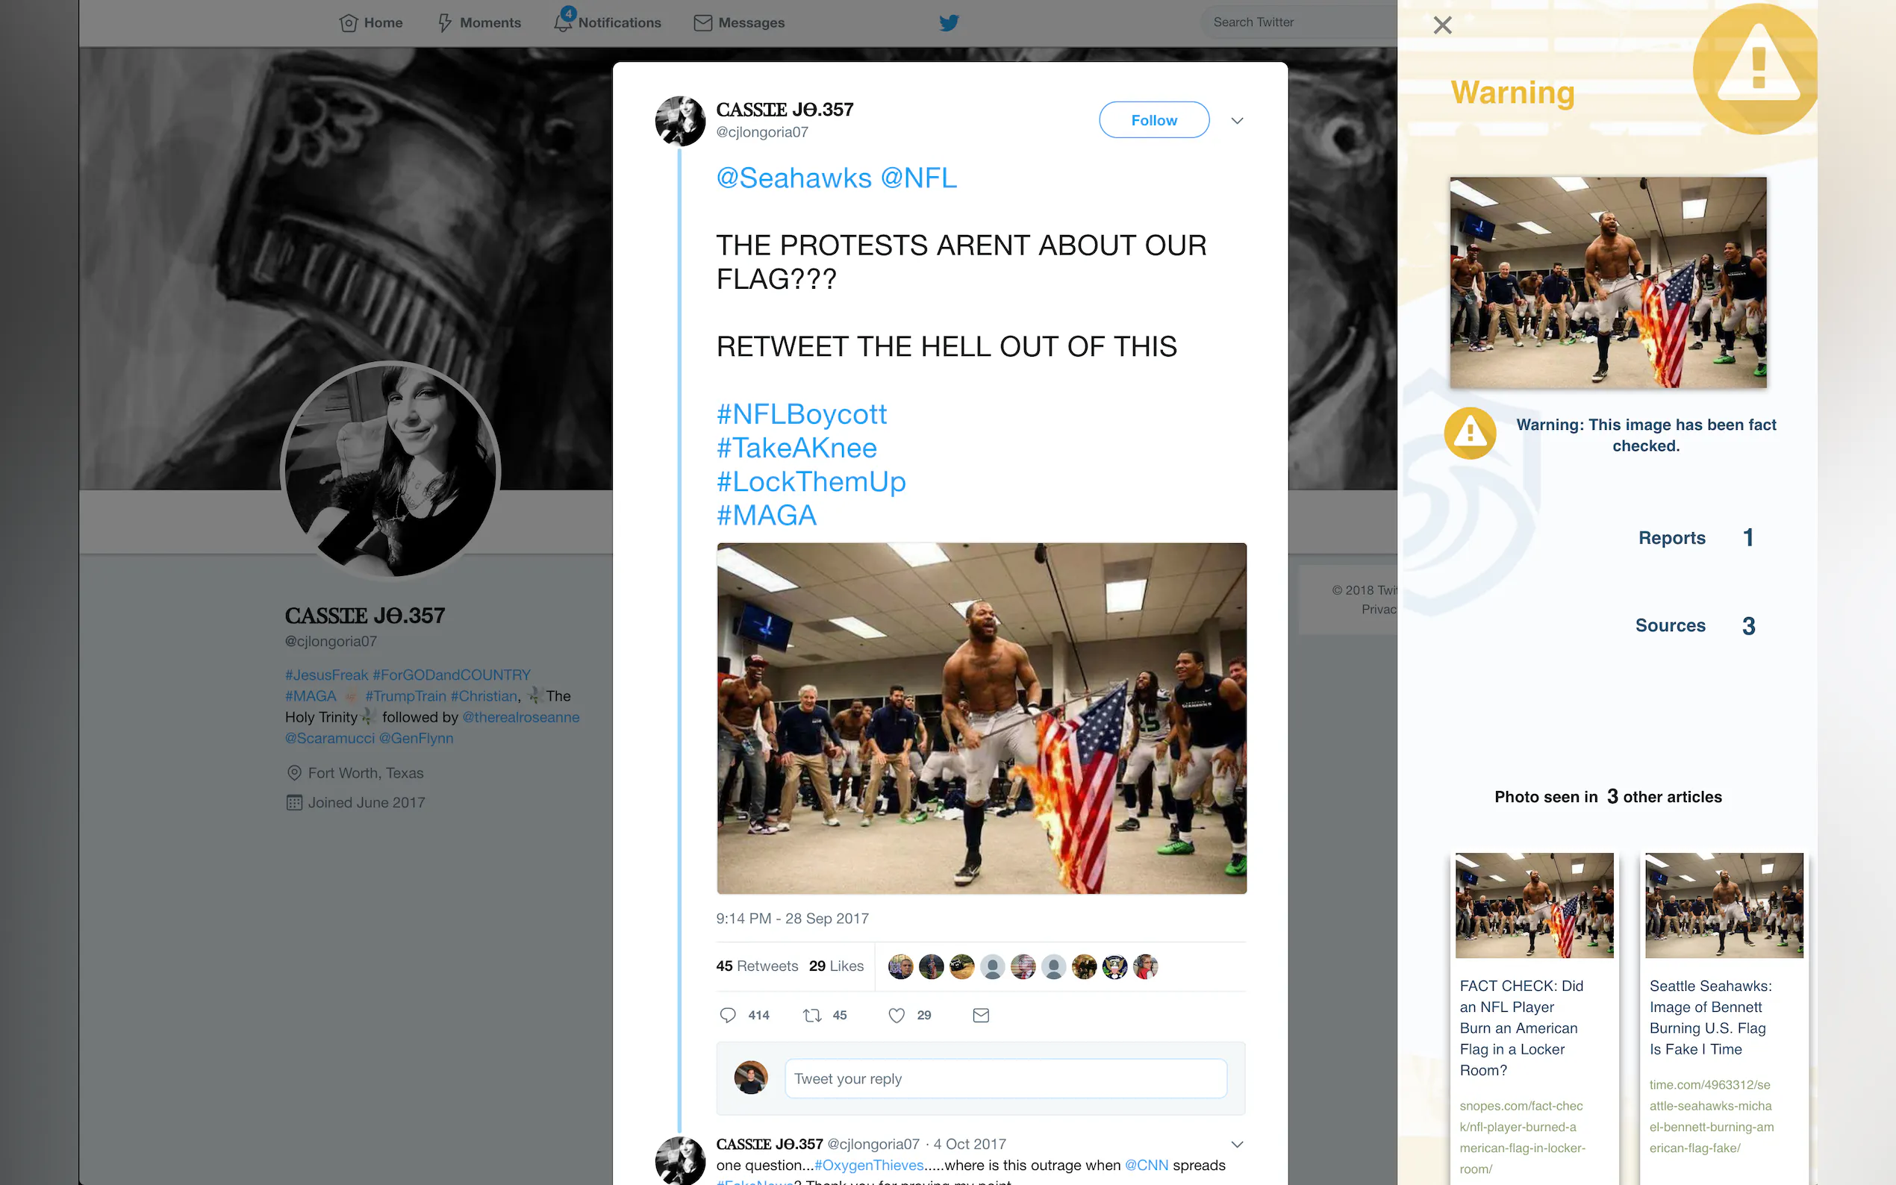Open the Home tab
The height and width of the screenshot is (1185, 1896).
(371, 22)
